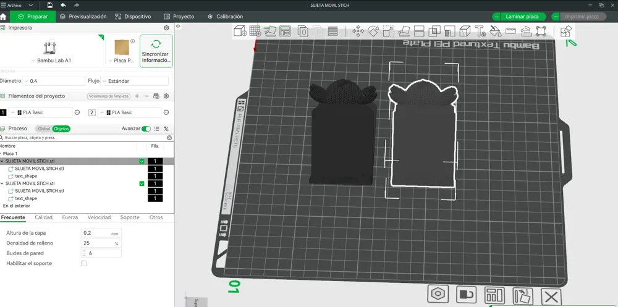This screenshot has height=307, width=618.
Task: Click the variable layer height stacked-lines icon
Action: click(333, 31)
